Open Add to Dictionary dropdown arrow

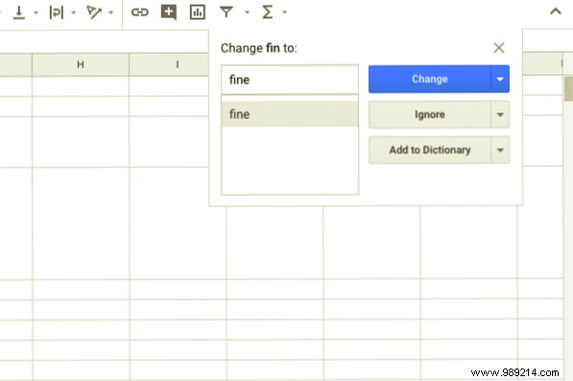(500, 150)
